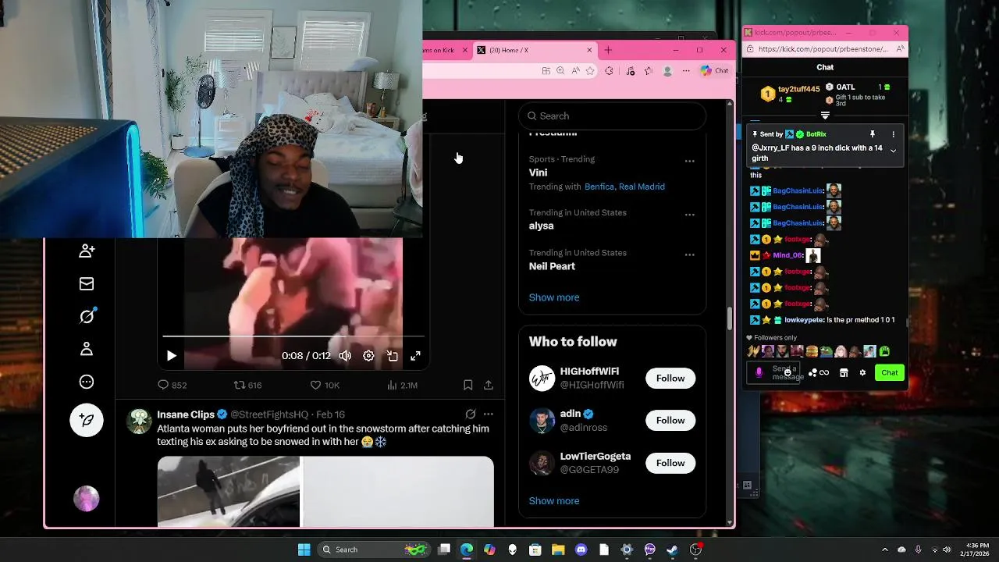Show hidden system tray icons
The width and height of the screenshot is (999, 562).
pos(884,550)
